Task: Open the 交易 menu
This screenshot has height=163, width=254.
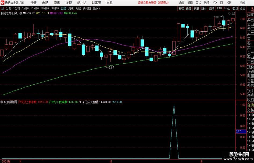Action: point(109,3)
